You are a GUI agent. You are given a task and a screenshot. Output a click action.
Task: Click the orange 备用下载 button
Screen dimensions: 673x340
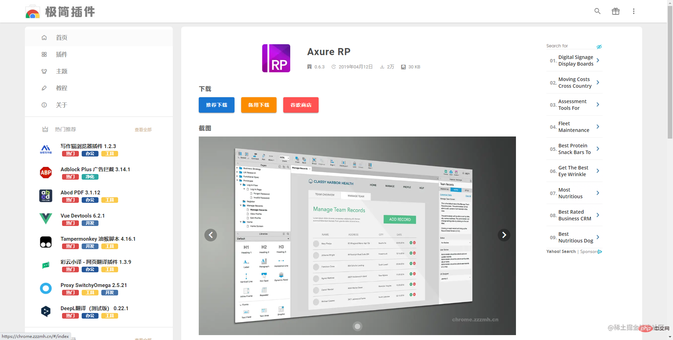(x=259, y=105)
